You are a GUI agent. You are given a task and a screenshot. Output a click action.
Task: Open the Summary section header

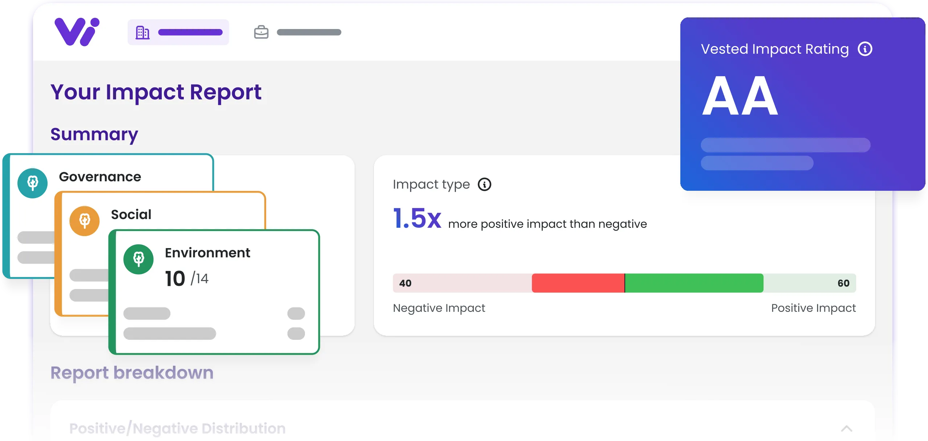94,134
